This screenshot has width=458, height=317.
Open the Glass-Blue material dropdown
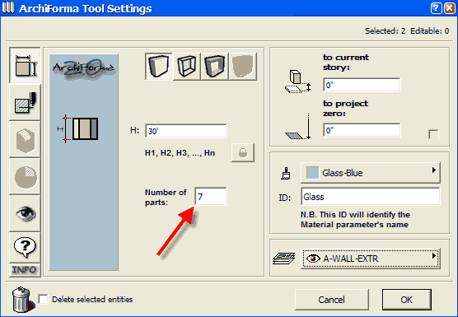(x=371, y=173)
